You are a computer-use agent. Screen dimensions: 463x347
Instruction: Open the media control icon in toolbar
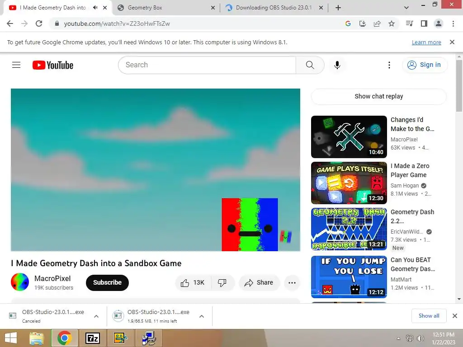coord(409,23)
